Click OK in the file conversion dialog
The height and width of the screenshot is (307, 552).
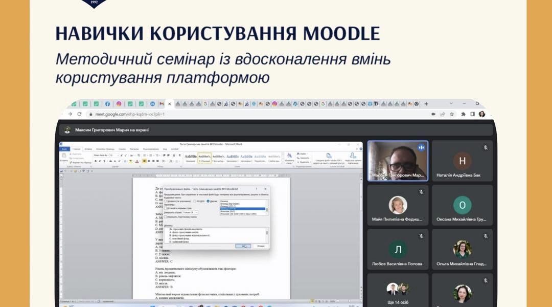click(243, 246)
